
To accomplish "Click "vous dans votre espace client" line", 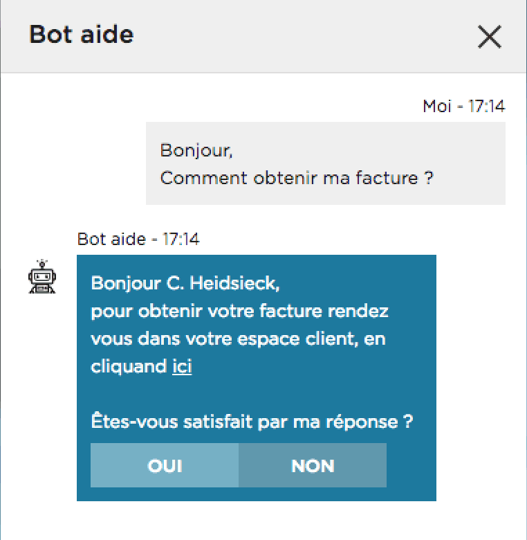I will pyautogui.click(x=239, y=339).
